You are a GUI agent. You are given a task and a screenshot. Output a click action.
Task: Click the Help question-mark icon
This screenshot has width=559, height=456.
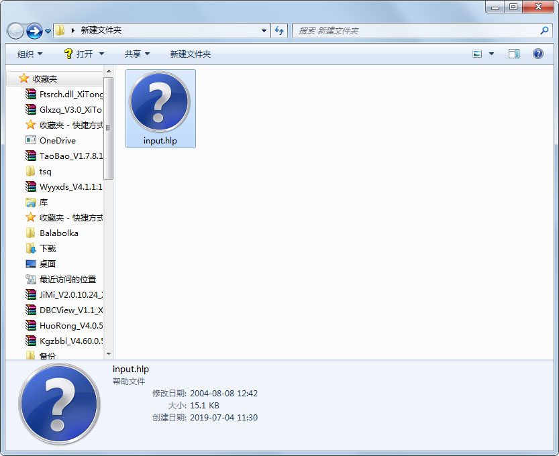tap(538, 54)
